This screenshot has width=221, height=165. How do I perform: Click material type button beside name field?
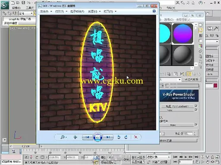(x=191, y=79)
